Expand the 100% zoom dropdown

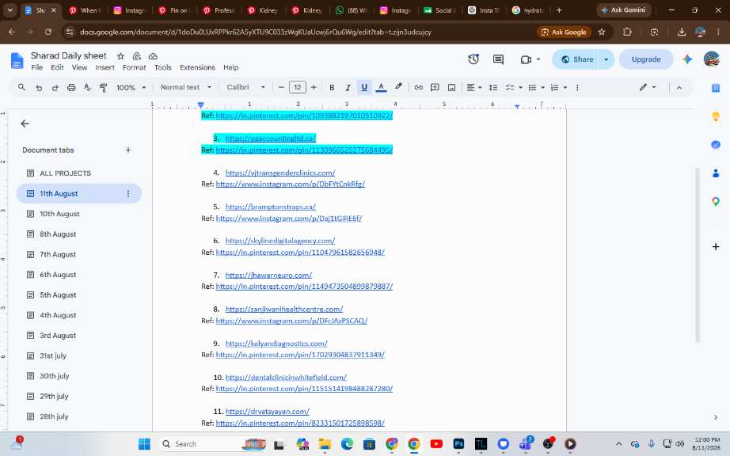(131, 87)
